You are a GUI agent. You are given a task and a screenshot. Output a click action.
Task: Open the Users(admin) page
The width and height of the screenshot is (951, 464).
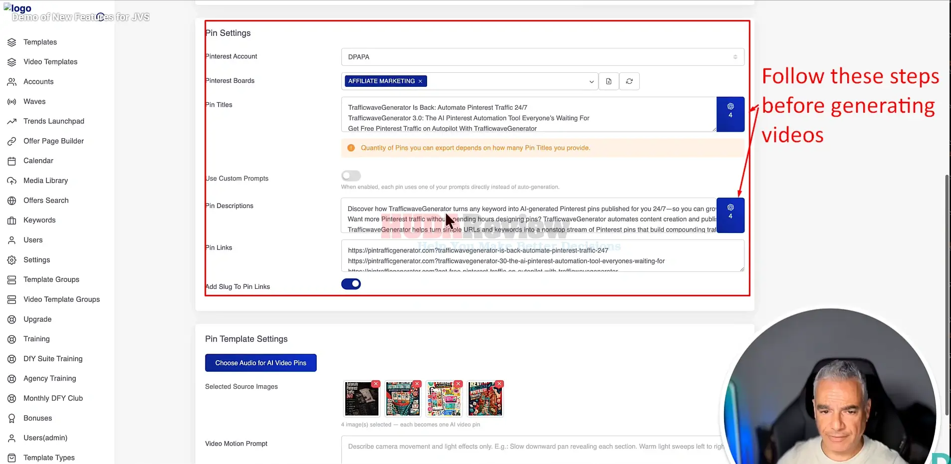(x=45, y=438)
